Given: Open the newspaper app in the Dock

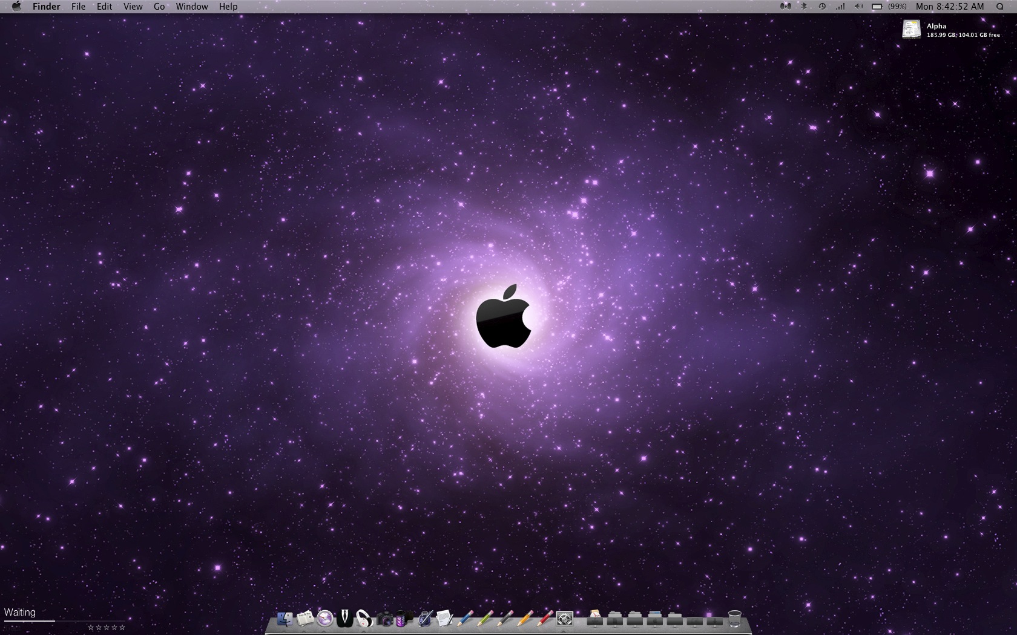Looking at the screenshot, I should pyautogui.click(x=305, y=619).
